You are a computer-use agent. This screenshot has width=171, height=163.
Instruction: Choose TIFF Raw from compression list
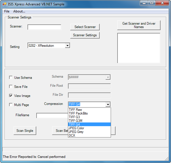(89, 110)
